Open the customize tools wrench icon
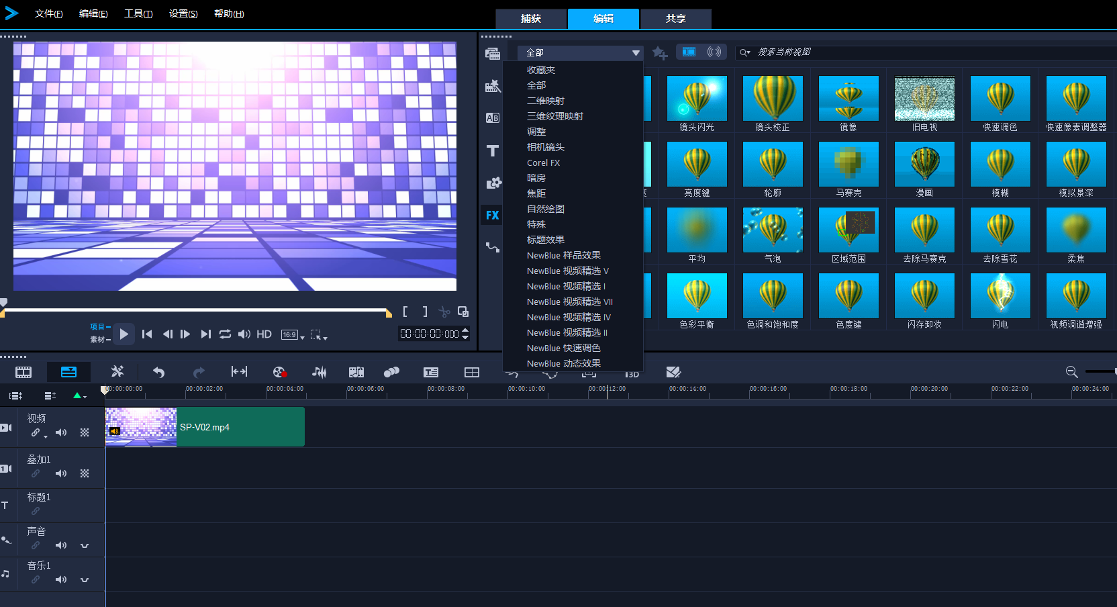 coord(117,371)
